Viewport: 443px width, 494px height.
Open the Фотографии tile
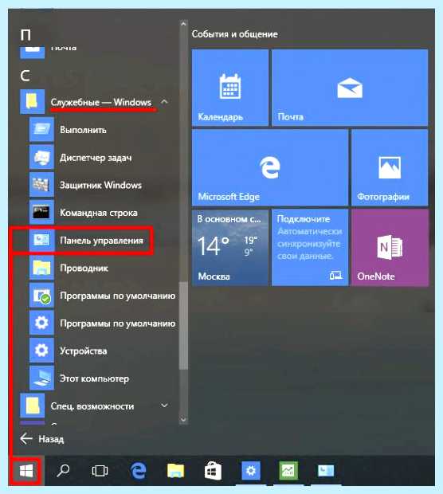pos(390,167)
